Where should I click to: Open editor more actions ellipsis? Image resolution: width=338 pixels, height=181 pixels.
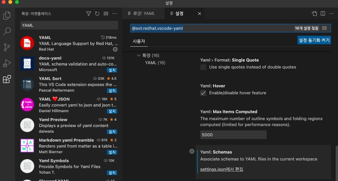coord(331,14)
